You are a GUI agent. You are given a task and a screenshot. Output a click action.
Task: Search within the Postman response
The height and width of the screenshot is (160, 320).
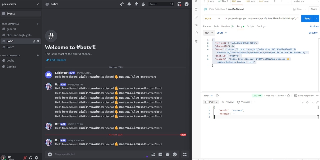(x=312, y=102)
